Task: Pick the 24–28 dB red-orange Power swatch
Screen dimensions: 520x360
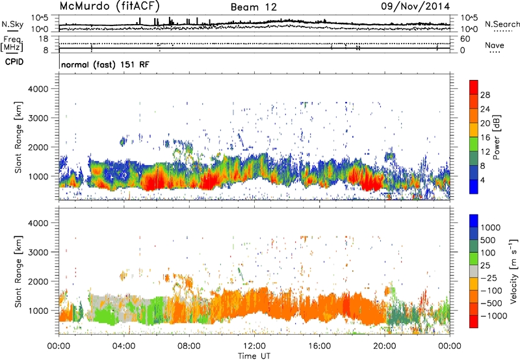Action: (474, 101)
